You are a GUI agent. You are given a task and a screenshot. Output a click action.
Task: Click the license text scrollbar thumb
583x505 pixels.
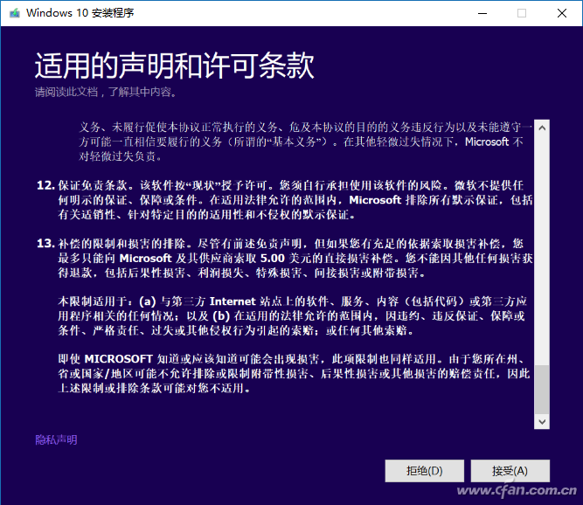(542, 390)
